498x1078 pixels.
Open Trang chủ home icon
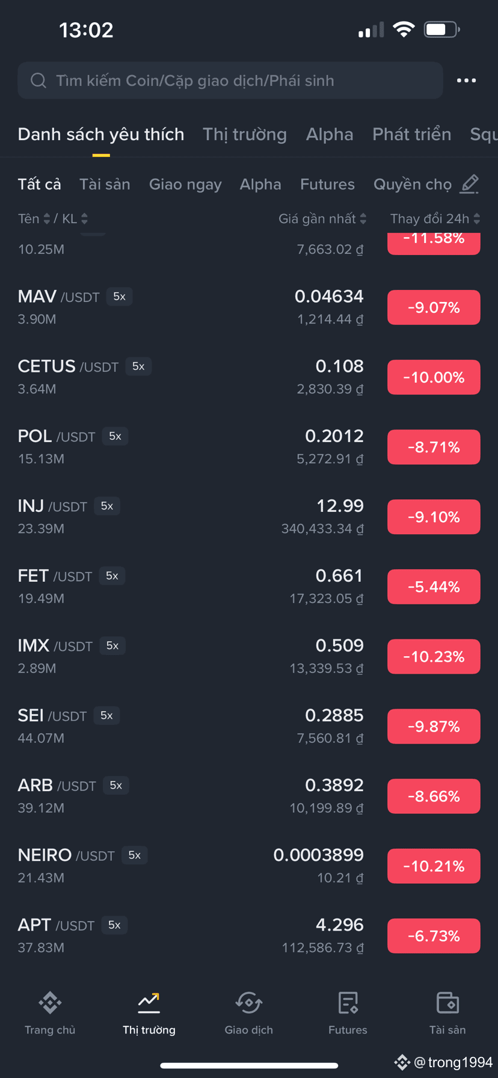(x=50, y=1003)
